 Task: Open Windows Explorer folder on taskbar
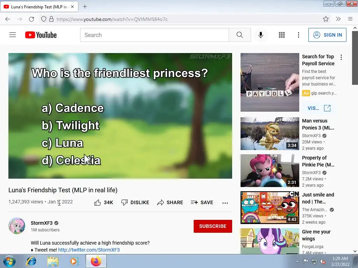[x=53, y=261]
